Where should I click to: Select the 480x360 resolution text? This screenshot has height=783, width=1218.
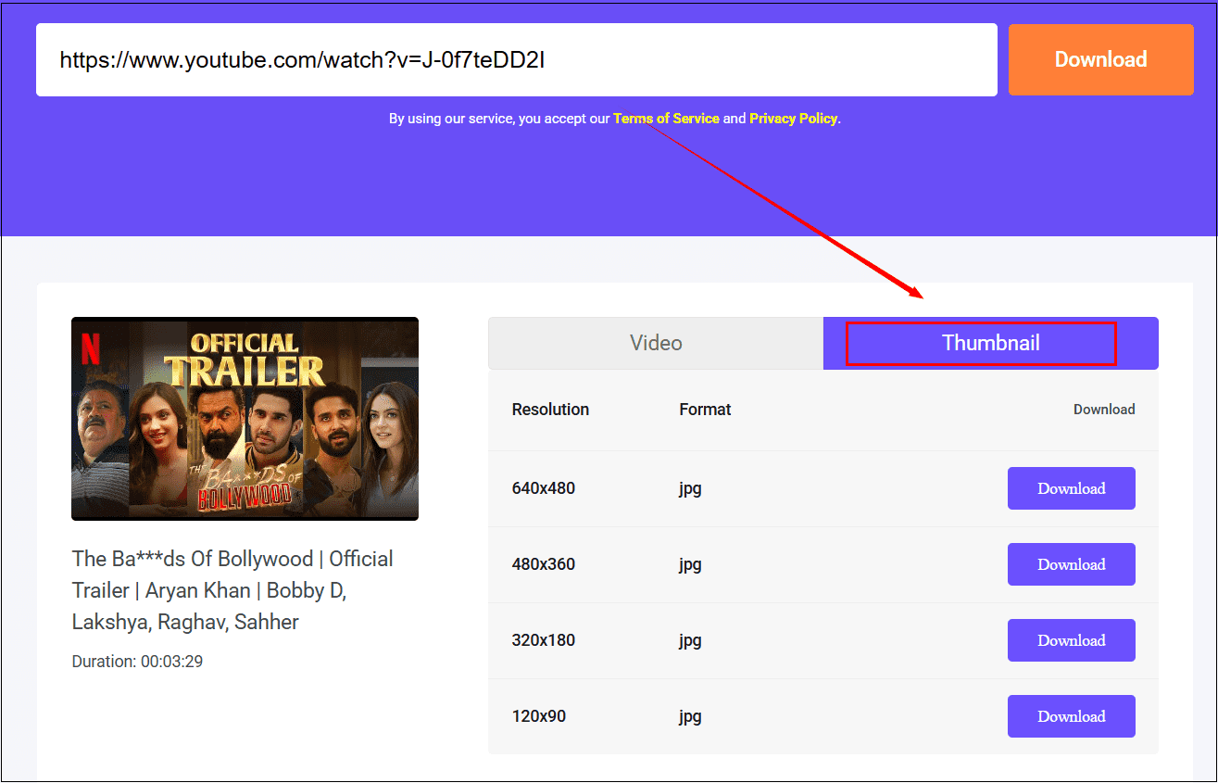(x=544, y=564)
